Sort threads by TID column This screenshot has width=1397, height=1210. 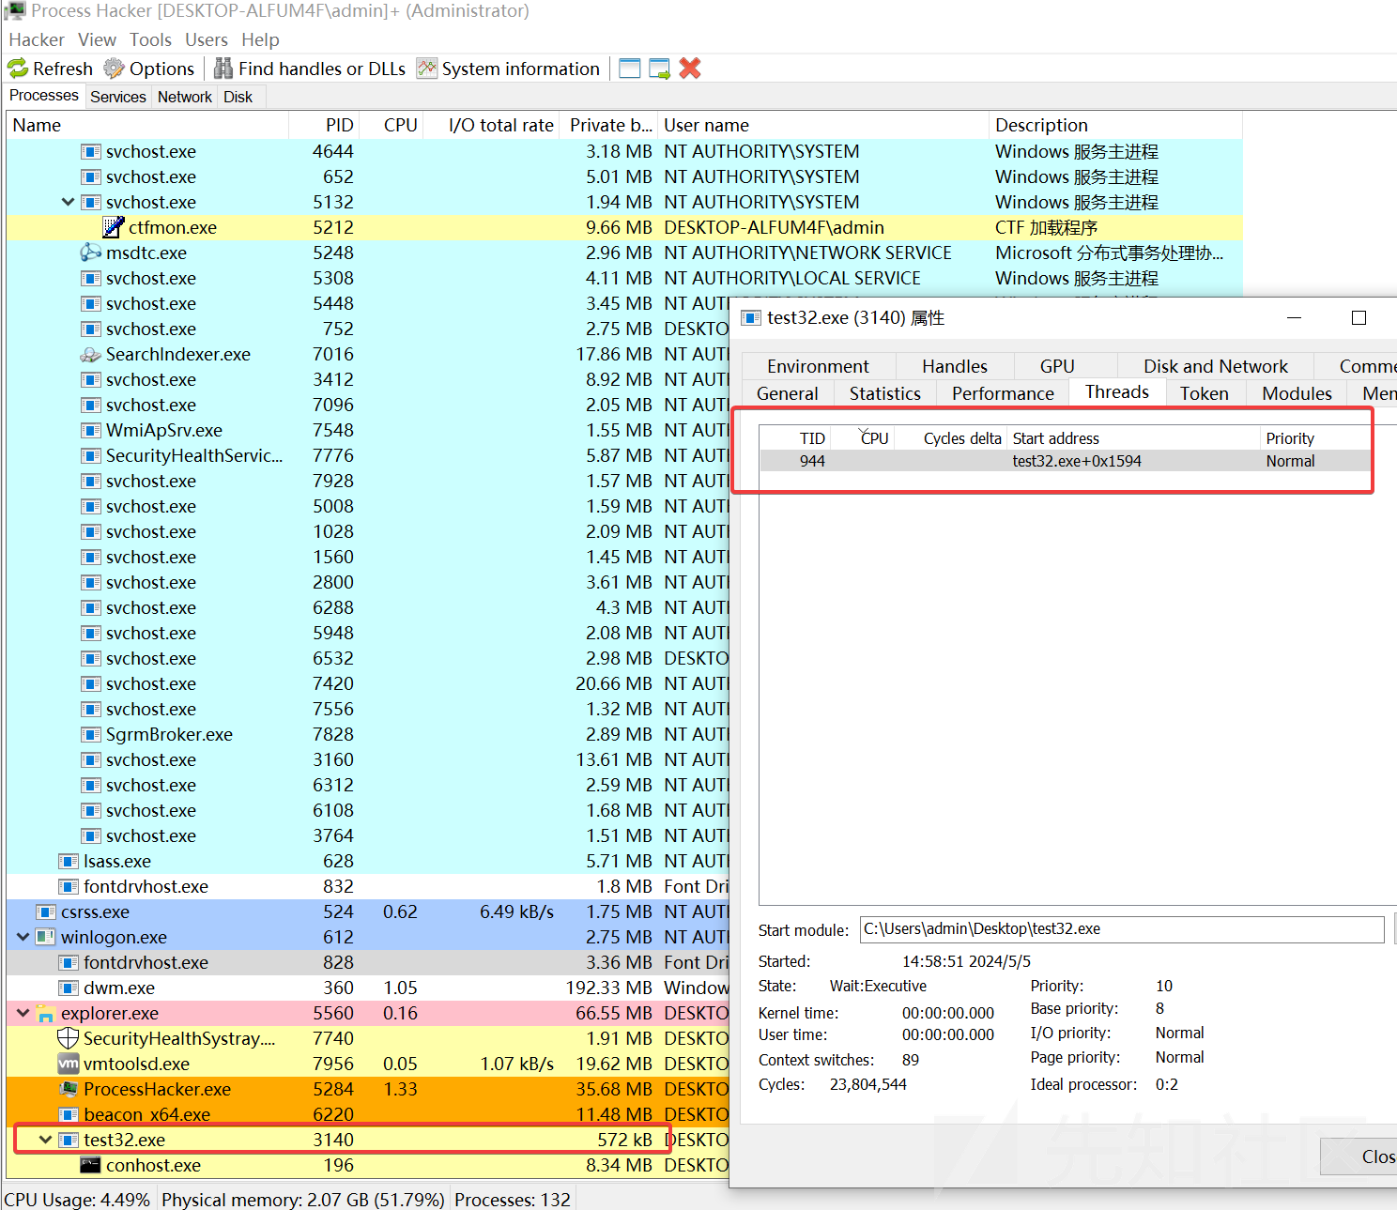point(796,438)
